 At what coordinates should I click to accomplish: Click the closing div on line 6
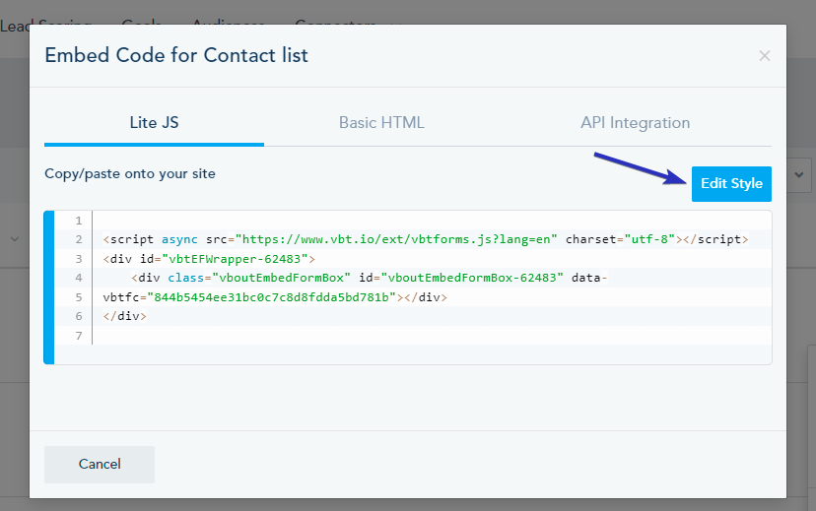pos(125,316)
